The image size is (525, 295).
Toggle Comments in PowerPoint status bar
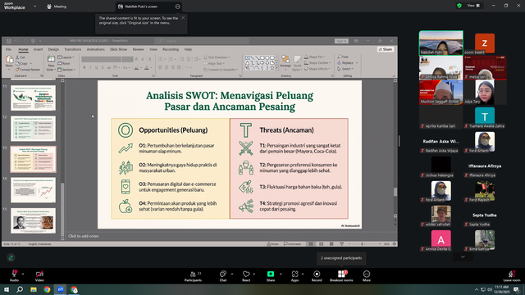[x=292, y=244]
